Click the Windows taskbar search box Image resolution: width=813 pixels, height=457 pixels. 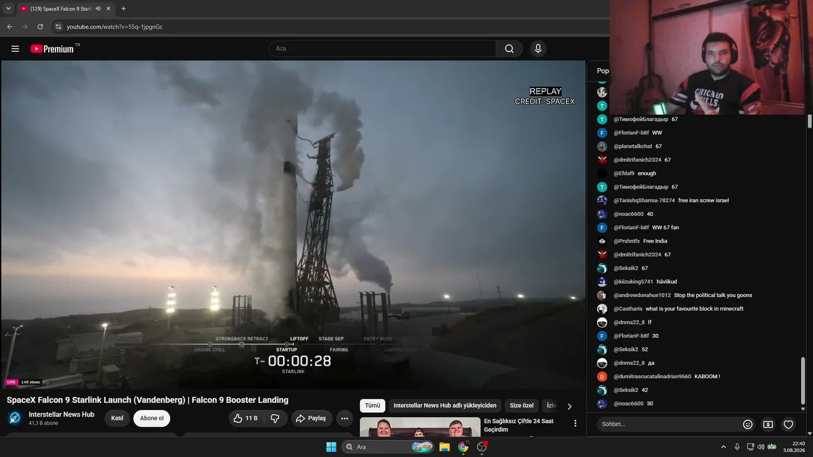[388, 447]
